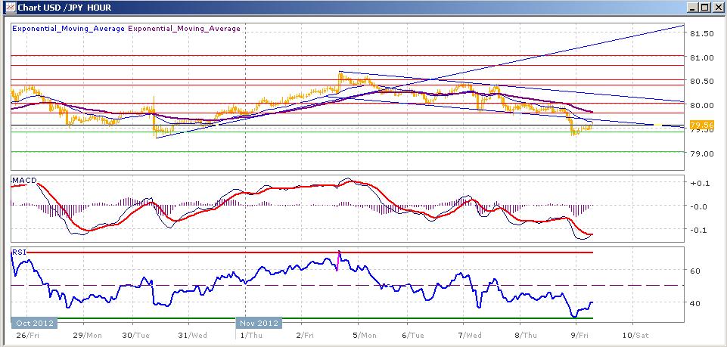Click the 80.00 price axis label
The image size is (727, 347).
(701, 105)
